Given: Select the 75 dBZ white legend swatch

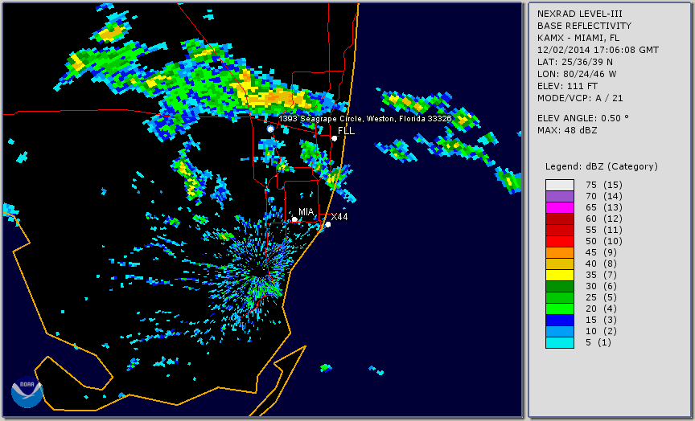Looking at the screenshot, I should coord(559,185).
